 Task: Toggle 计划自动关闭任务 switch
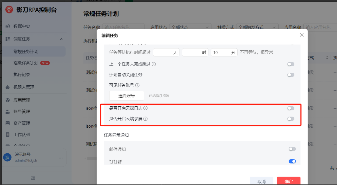pyautogui.click(x=291, y=75)
